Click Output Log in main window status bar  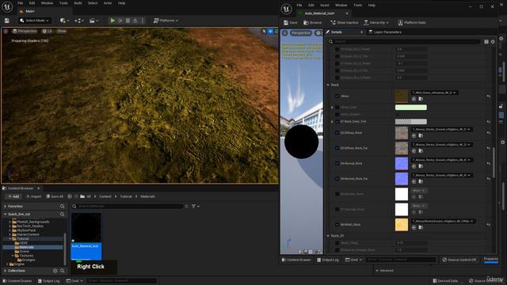(x=48, y=281)
